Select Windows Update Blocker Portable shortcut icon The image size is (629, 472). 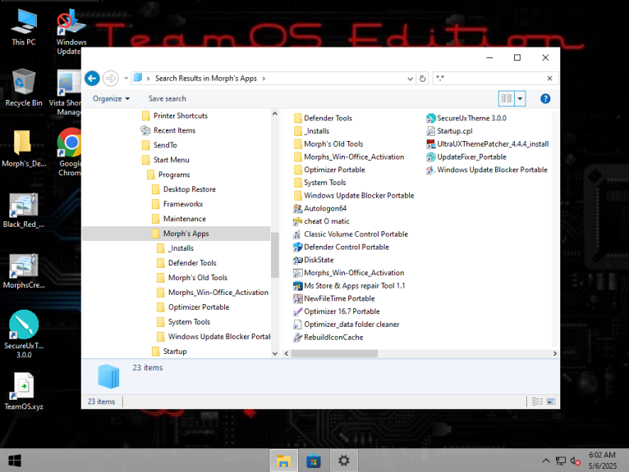point(431,170)
